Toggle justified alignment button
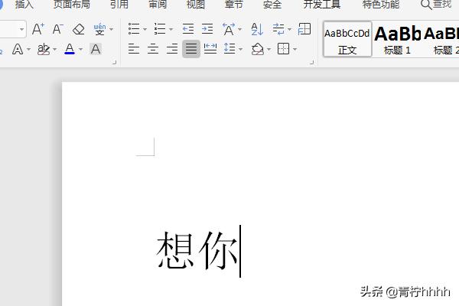This screenshot has height=306, width=459. [x=191, y=49]
